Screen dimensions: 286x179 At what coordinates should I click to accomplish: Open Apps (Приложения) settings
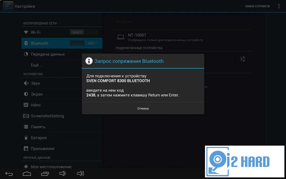(x=62, y=148)
